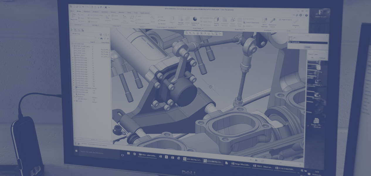The image size is (371, 176).
Task: Click the Regenerate icon
Action: tap(74, 16)
